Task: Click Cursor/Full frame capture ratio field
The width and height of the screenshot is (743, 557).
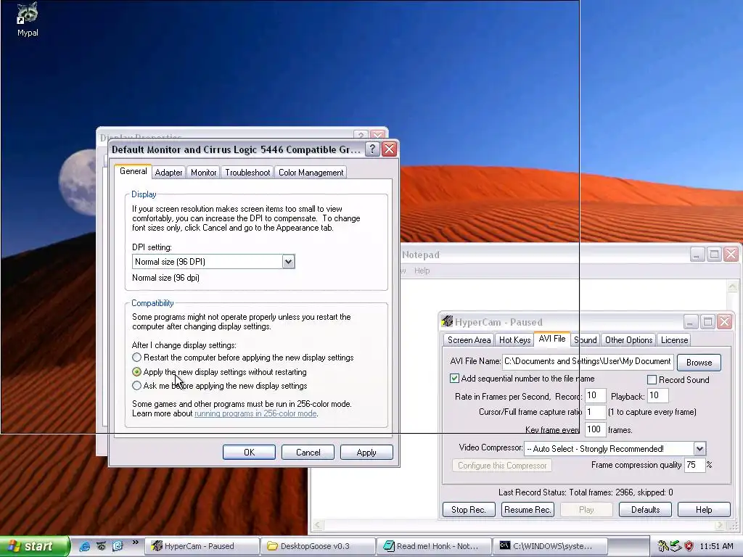Action: pyautogui.click(x=595, y=412)
